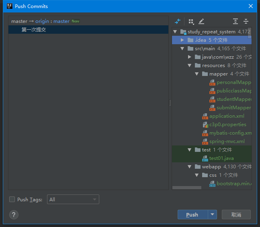Click the webapp folder icon
Screen dimensions: 260x227
(198, 166)
